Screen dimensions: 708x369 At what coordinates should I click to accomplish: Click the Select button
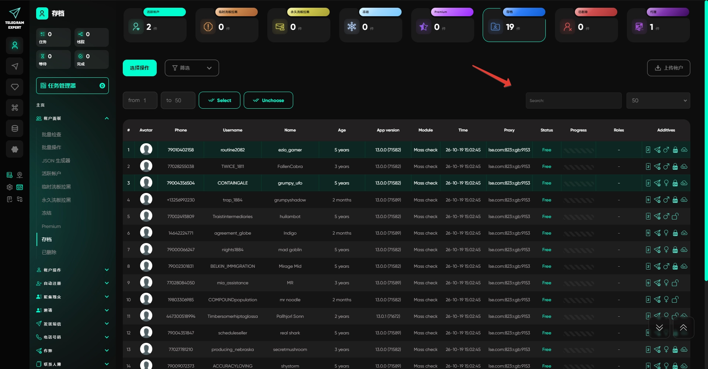[219, 100]
